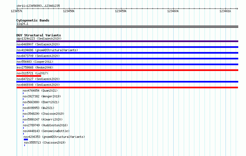Open nsv6469308 (Sedlazeck2020) variant label

tap(38, 85)
